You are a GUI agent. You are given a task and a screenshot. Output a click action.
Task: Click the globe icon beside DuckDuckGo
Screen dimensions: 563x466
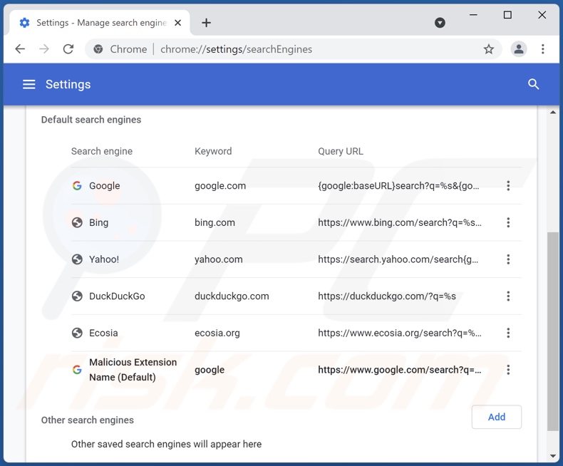(x=77, y=296)
